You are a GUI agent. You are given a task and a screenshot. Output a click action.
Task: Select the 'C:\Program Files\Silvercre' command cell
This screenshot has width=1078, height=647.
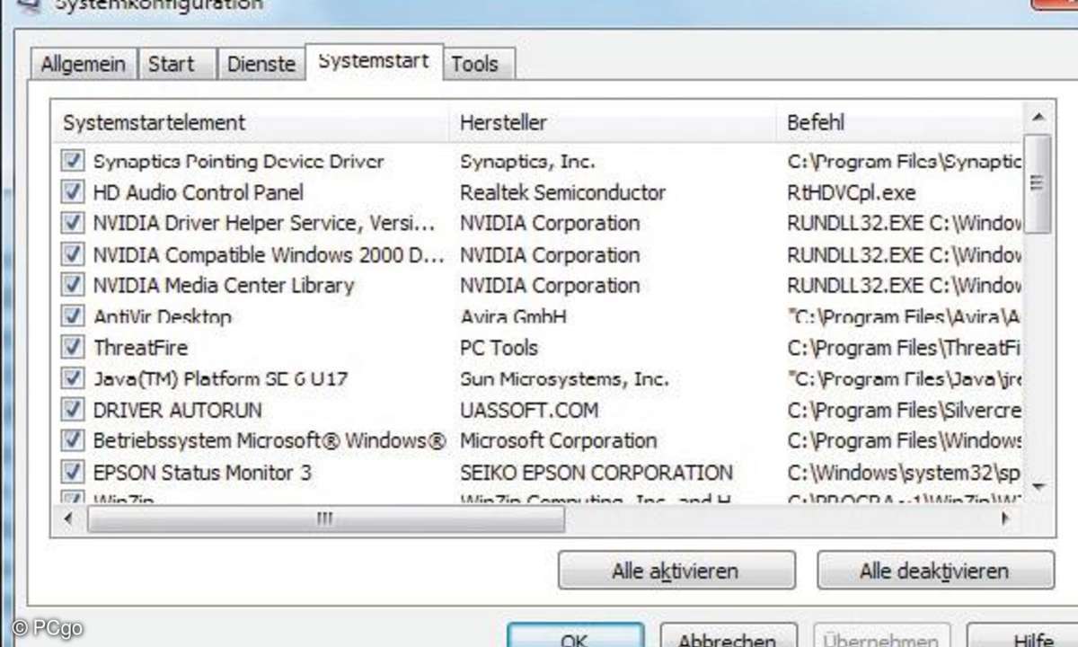coord(905,410)
